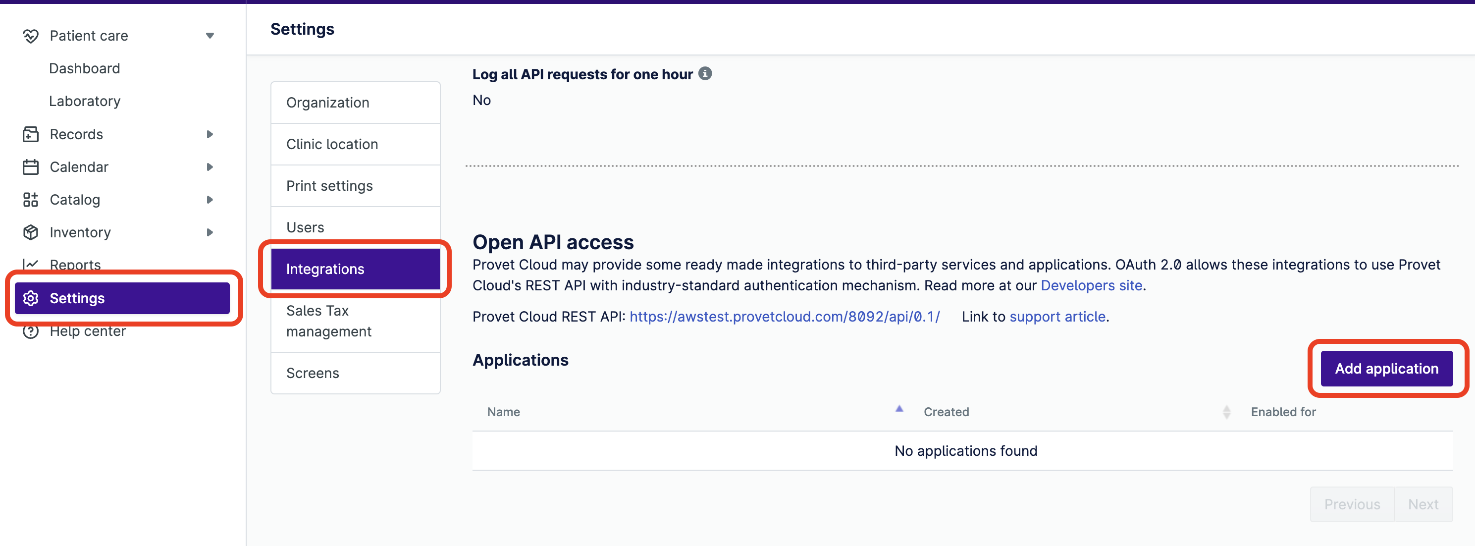The width and height of the screenshot is (1475, 546).
Task: Expand the Calendar submenu arrow
Action: pyautogui.click(x=210, y=167)
